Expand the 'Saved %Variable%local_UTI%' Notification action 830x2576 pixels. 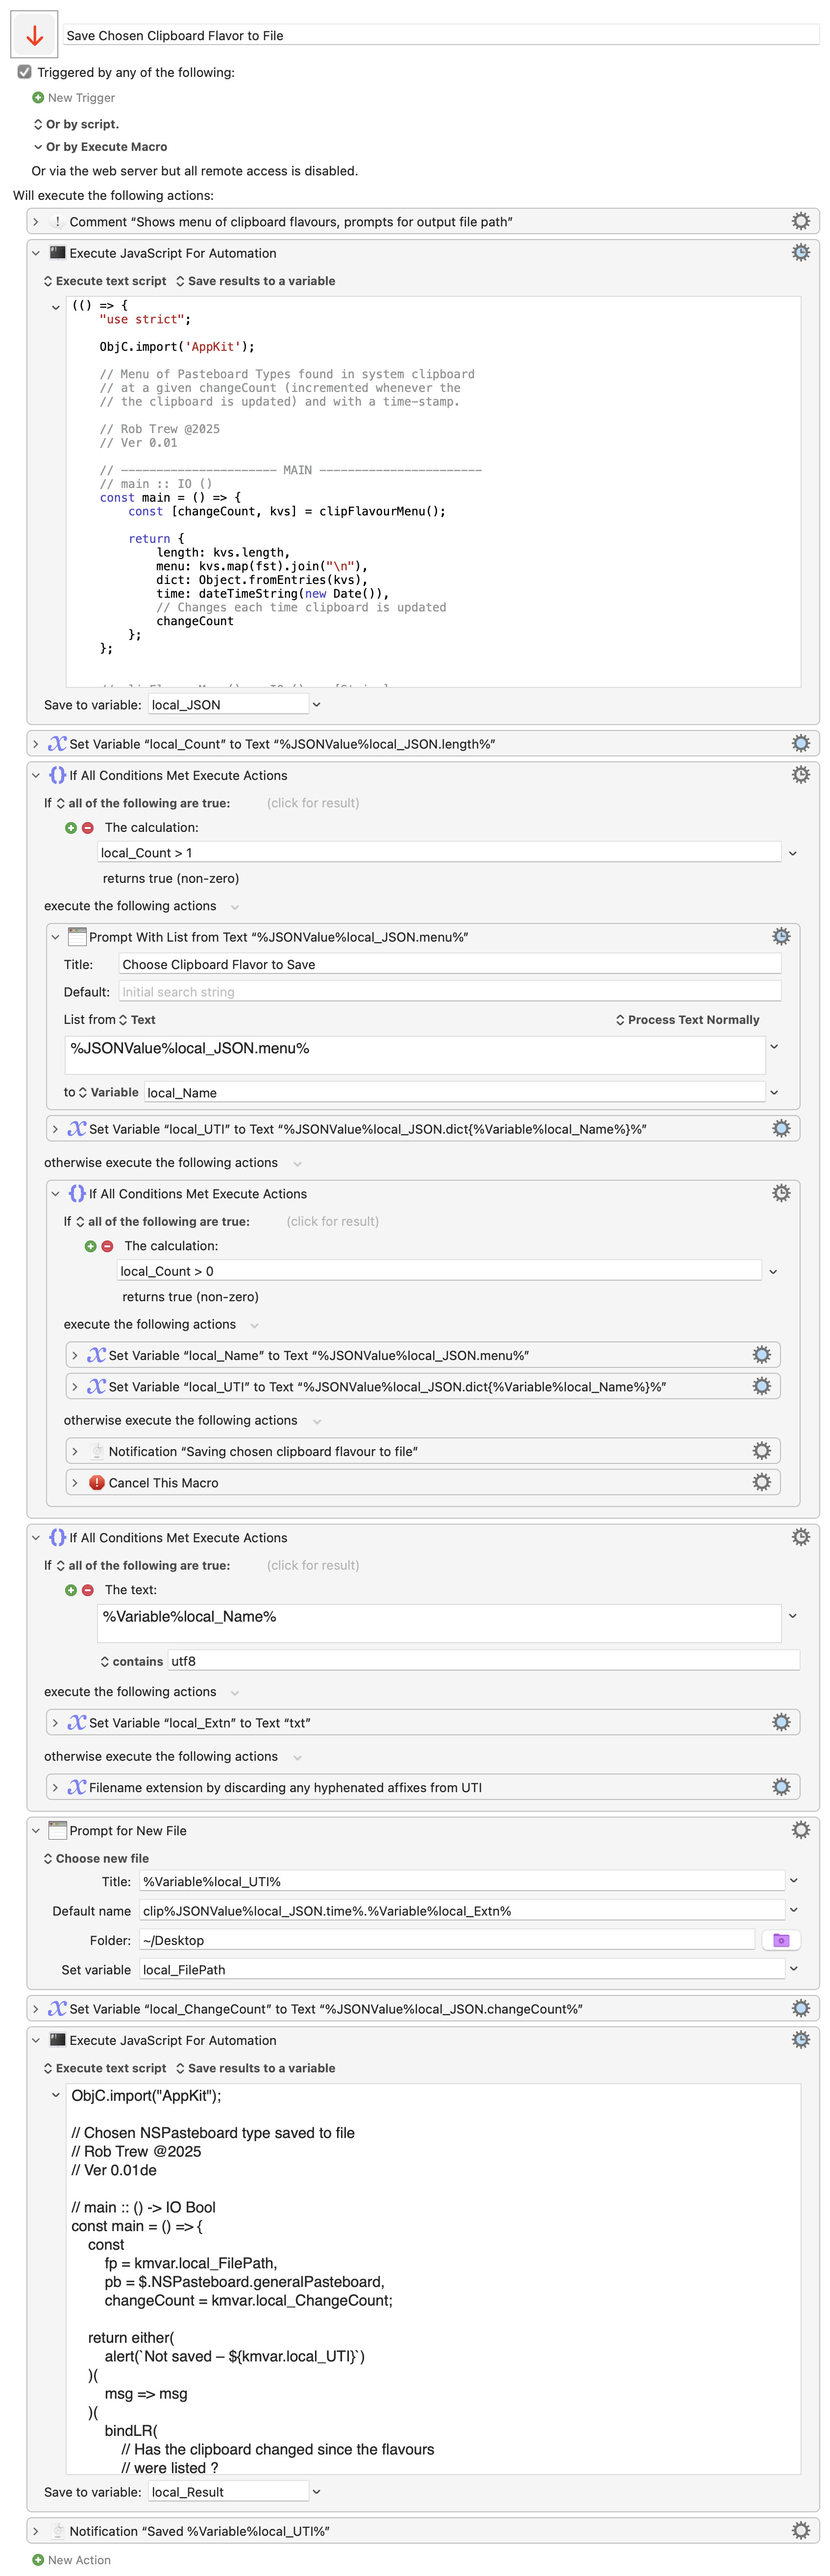[x=36, y=2531]
